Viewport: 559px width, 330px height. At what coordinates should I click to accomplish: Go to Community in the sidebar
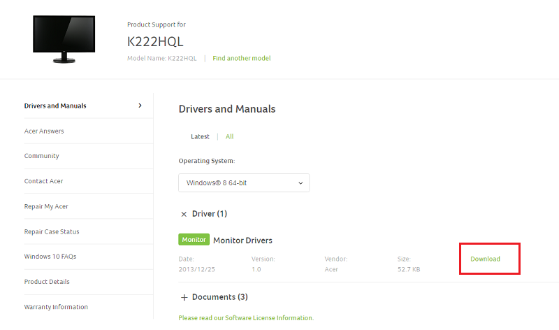click(41, 156)
